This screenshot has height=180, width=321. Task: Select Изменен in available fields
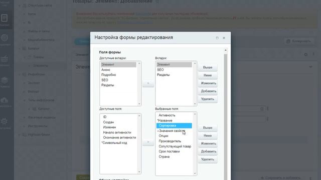click(118, 127)
